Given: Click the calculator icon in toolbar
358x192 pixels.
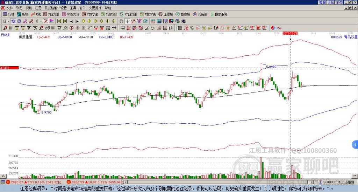Looking at the screenshot, I should click(159, 21).
